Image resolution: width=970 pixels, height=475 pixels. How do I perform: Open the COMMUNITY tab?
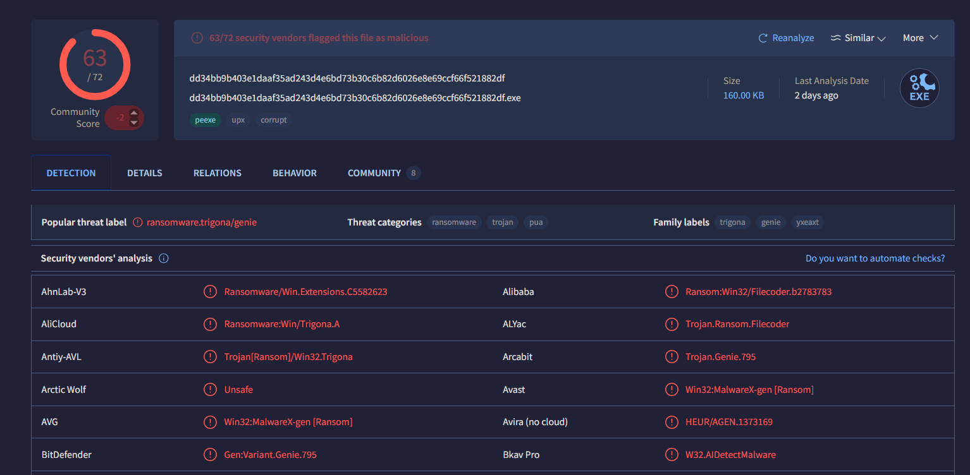(x=374, y=173)
